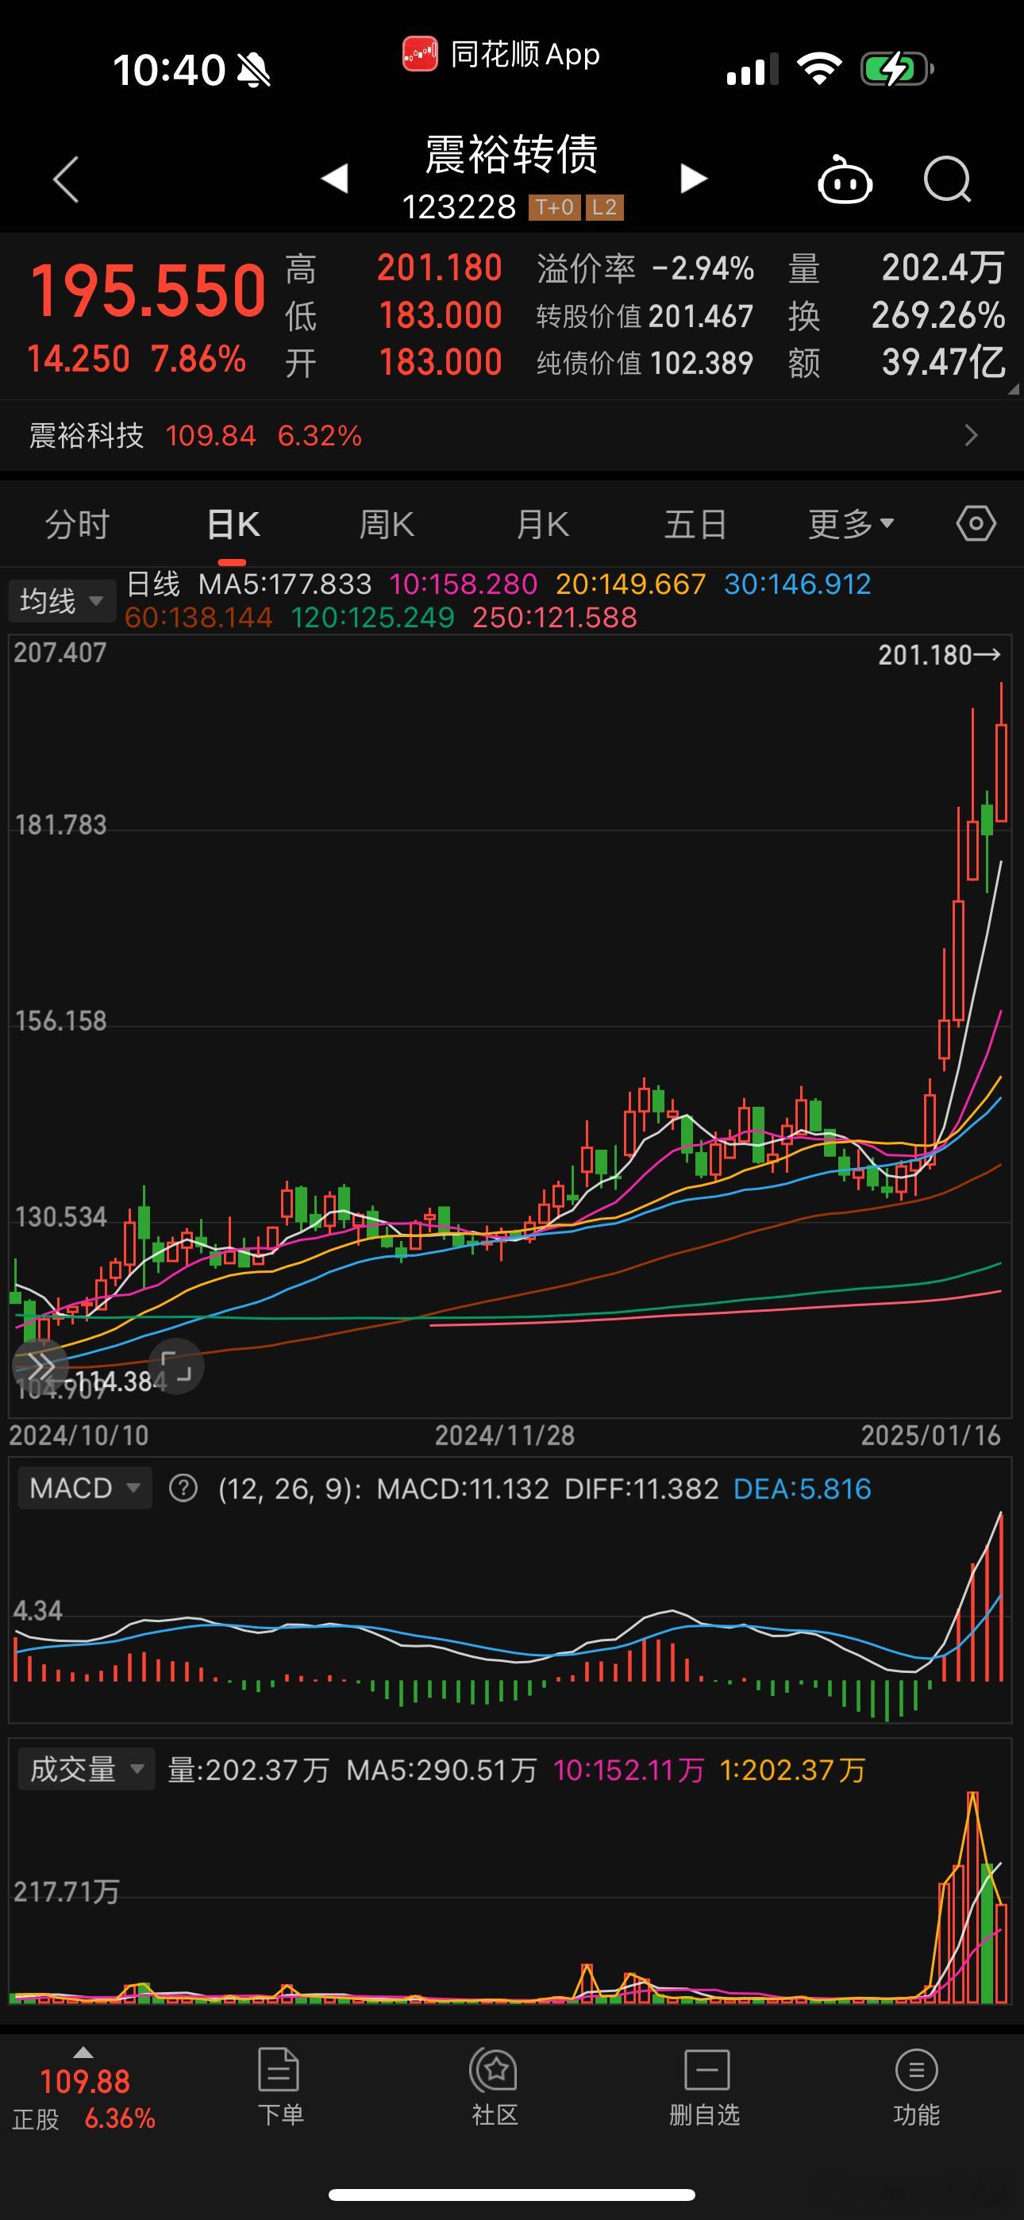Tap the MA5:177.833 label
This screenshot has width=1024, height=2220.
point(285,584)
